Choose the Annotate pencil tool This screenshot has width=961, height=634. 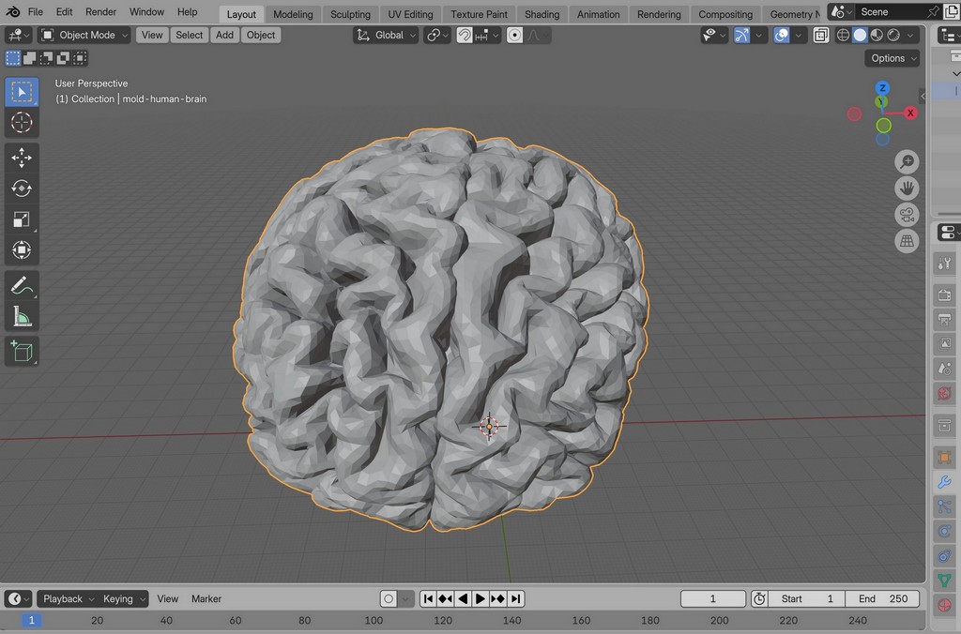(x=22, y=285)
